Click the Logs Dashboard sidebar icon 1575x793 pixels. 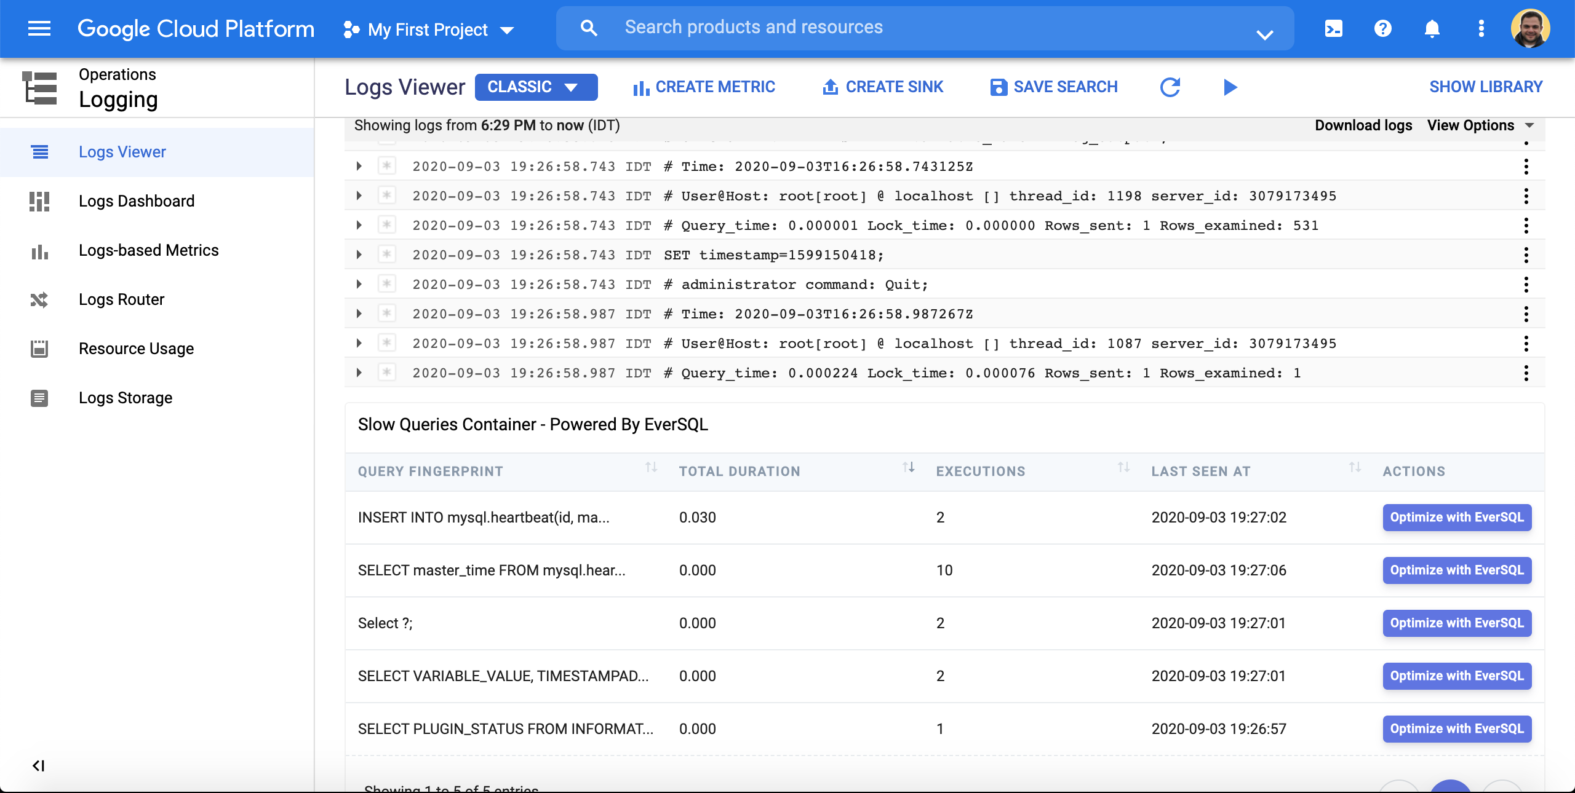coord(39,201)
